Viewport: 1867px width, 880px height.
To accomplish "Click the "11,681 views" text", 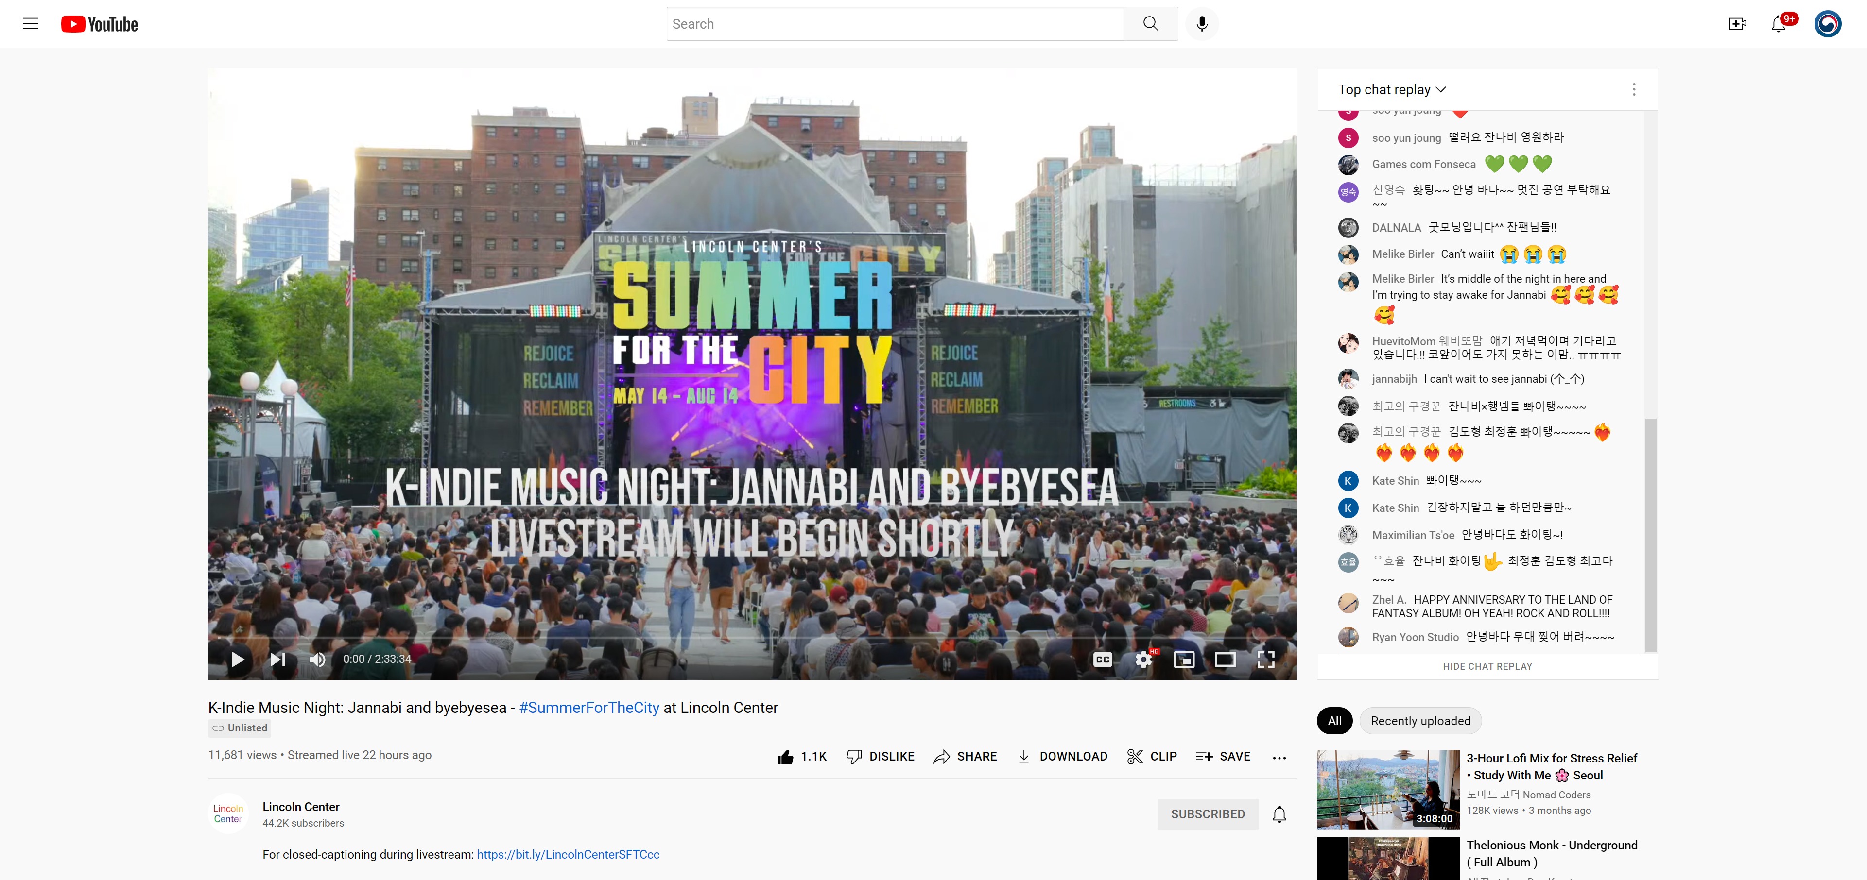I will pyautogui.click(x=242, y=755).
